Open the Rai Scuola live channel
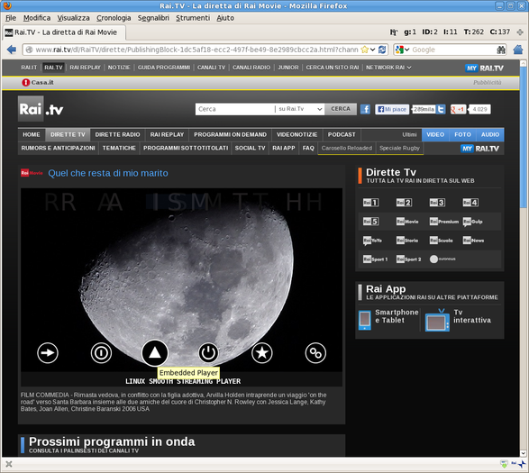The image size is (529, 473). point(441,241)
